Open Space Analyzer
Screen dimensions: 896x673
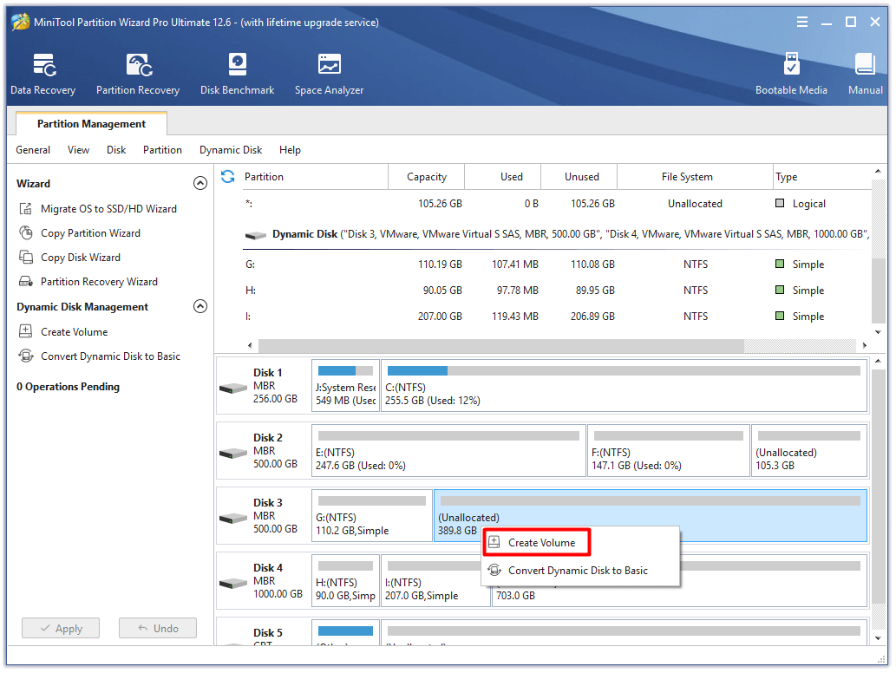pyautogui.click(x=329, y=75)
